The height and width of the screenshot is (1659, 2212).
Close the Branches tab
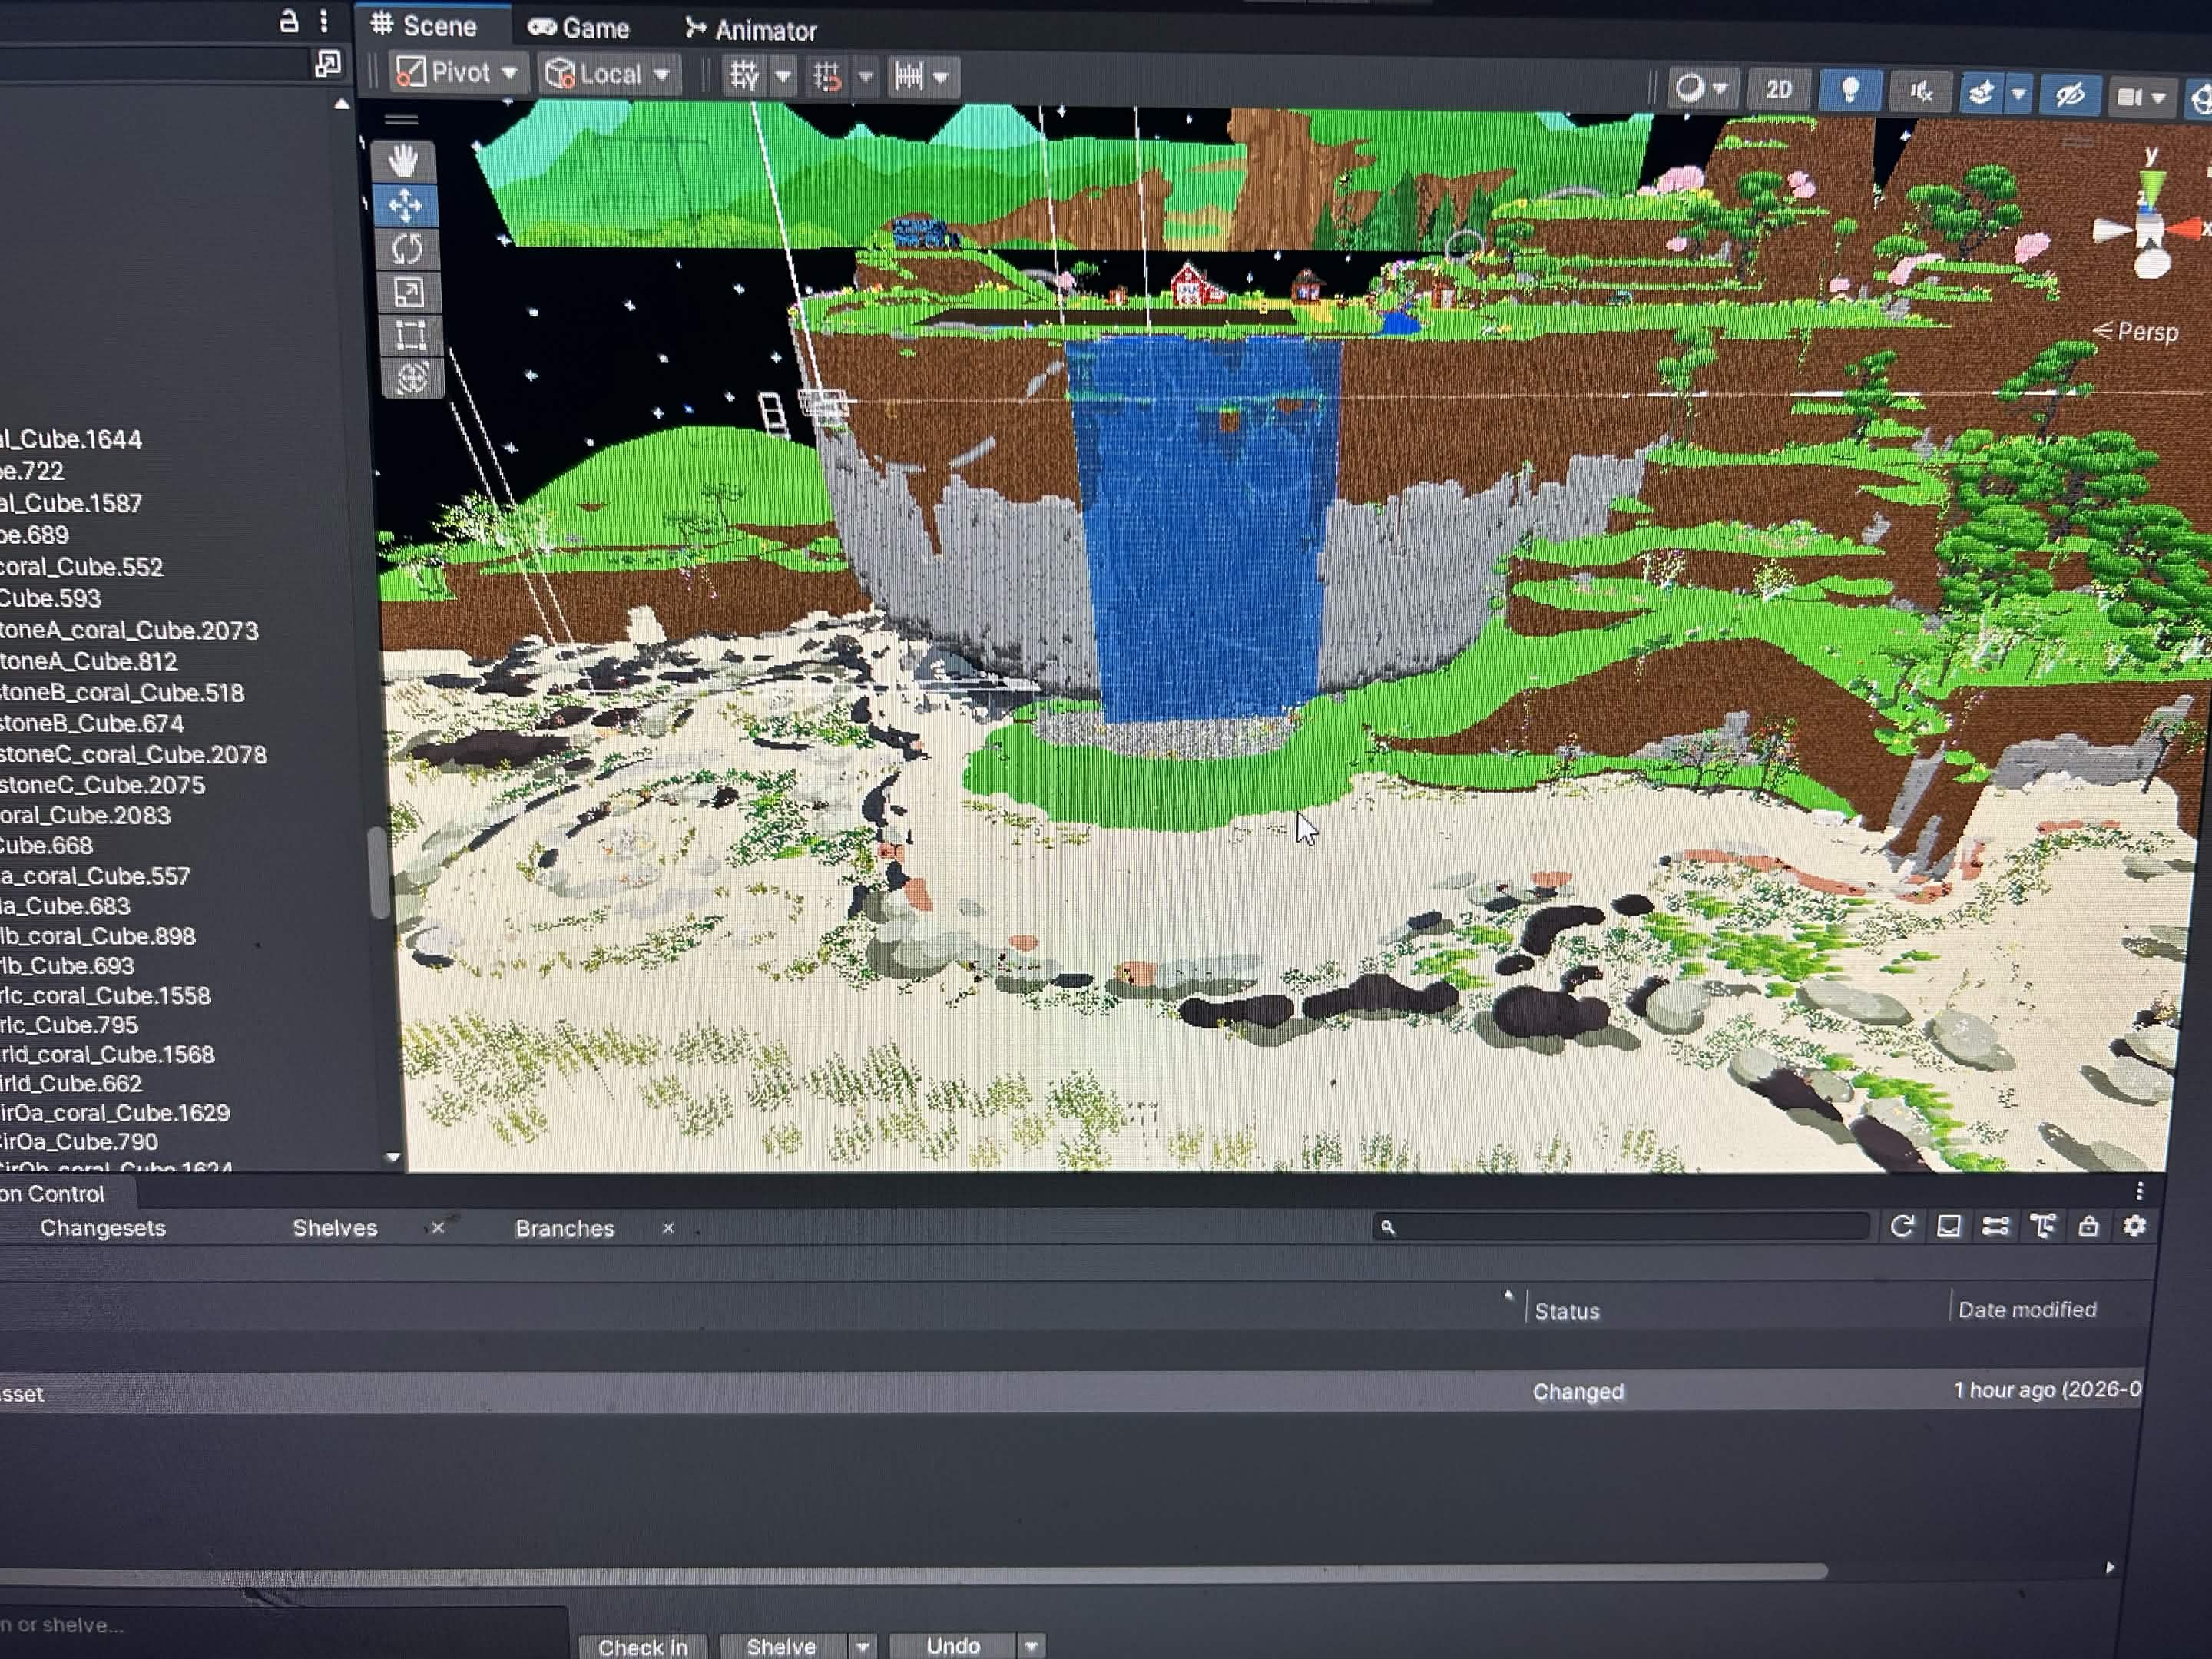click(668, 1228)
